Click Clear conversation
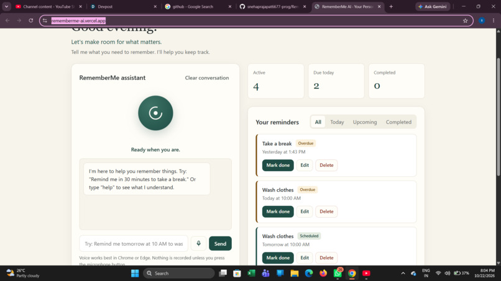 point(207,78)
